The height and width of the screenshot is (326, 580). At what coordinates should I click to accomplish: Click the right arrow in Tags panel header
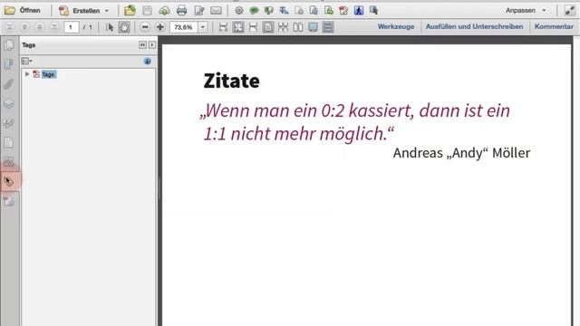point(152,44)
